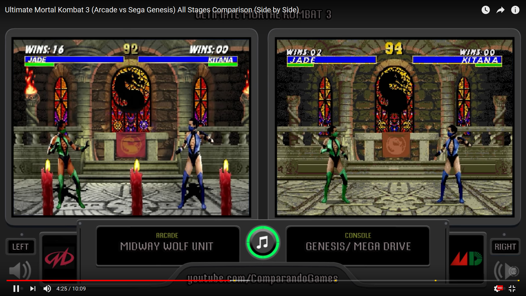The image size is (526, 296).
Task: Click the large left-channel speaker graphic
Action: (x=20, y=271)
